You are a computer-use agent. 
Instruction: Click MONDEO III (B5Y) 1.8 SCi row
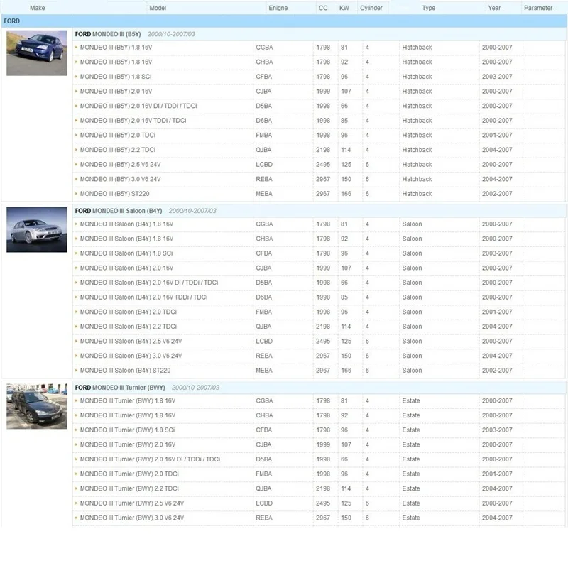[319, 77]
